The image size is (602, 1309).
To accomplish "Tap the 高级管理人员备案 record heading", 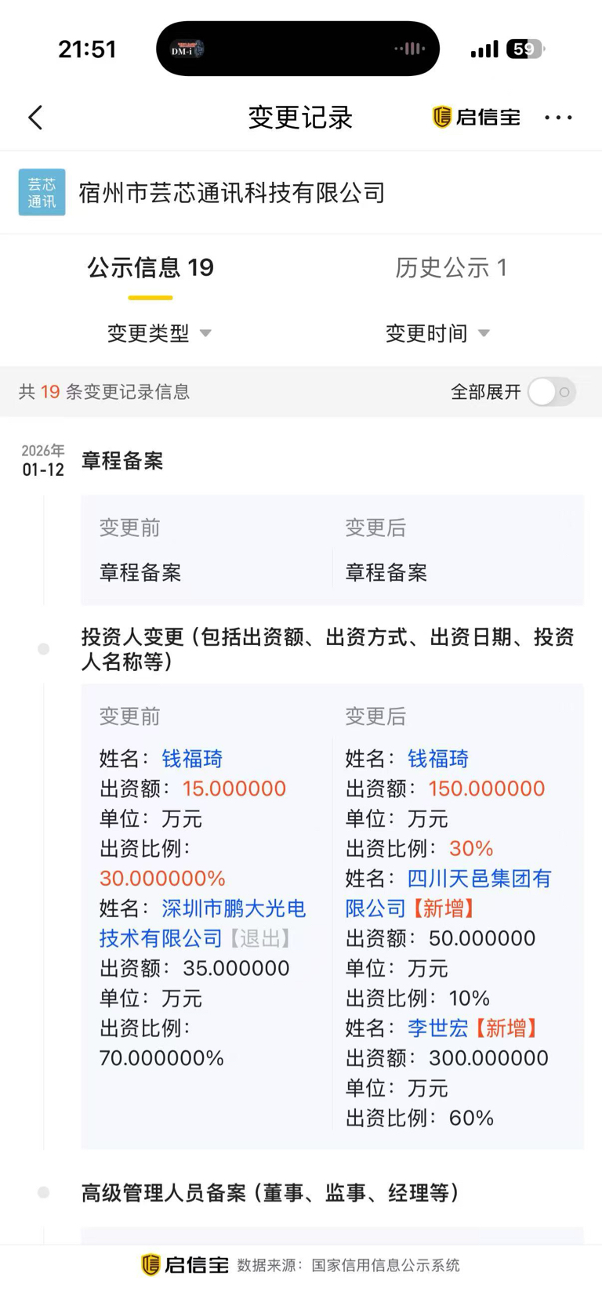I will (x=270, y=1193).
